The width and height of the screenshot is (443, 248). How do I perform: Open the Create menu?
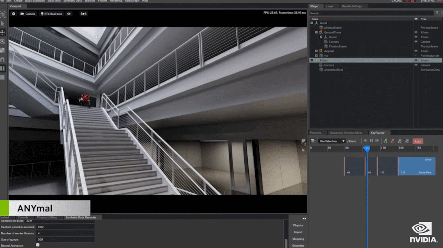(x=18, y=1)
